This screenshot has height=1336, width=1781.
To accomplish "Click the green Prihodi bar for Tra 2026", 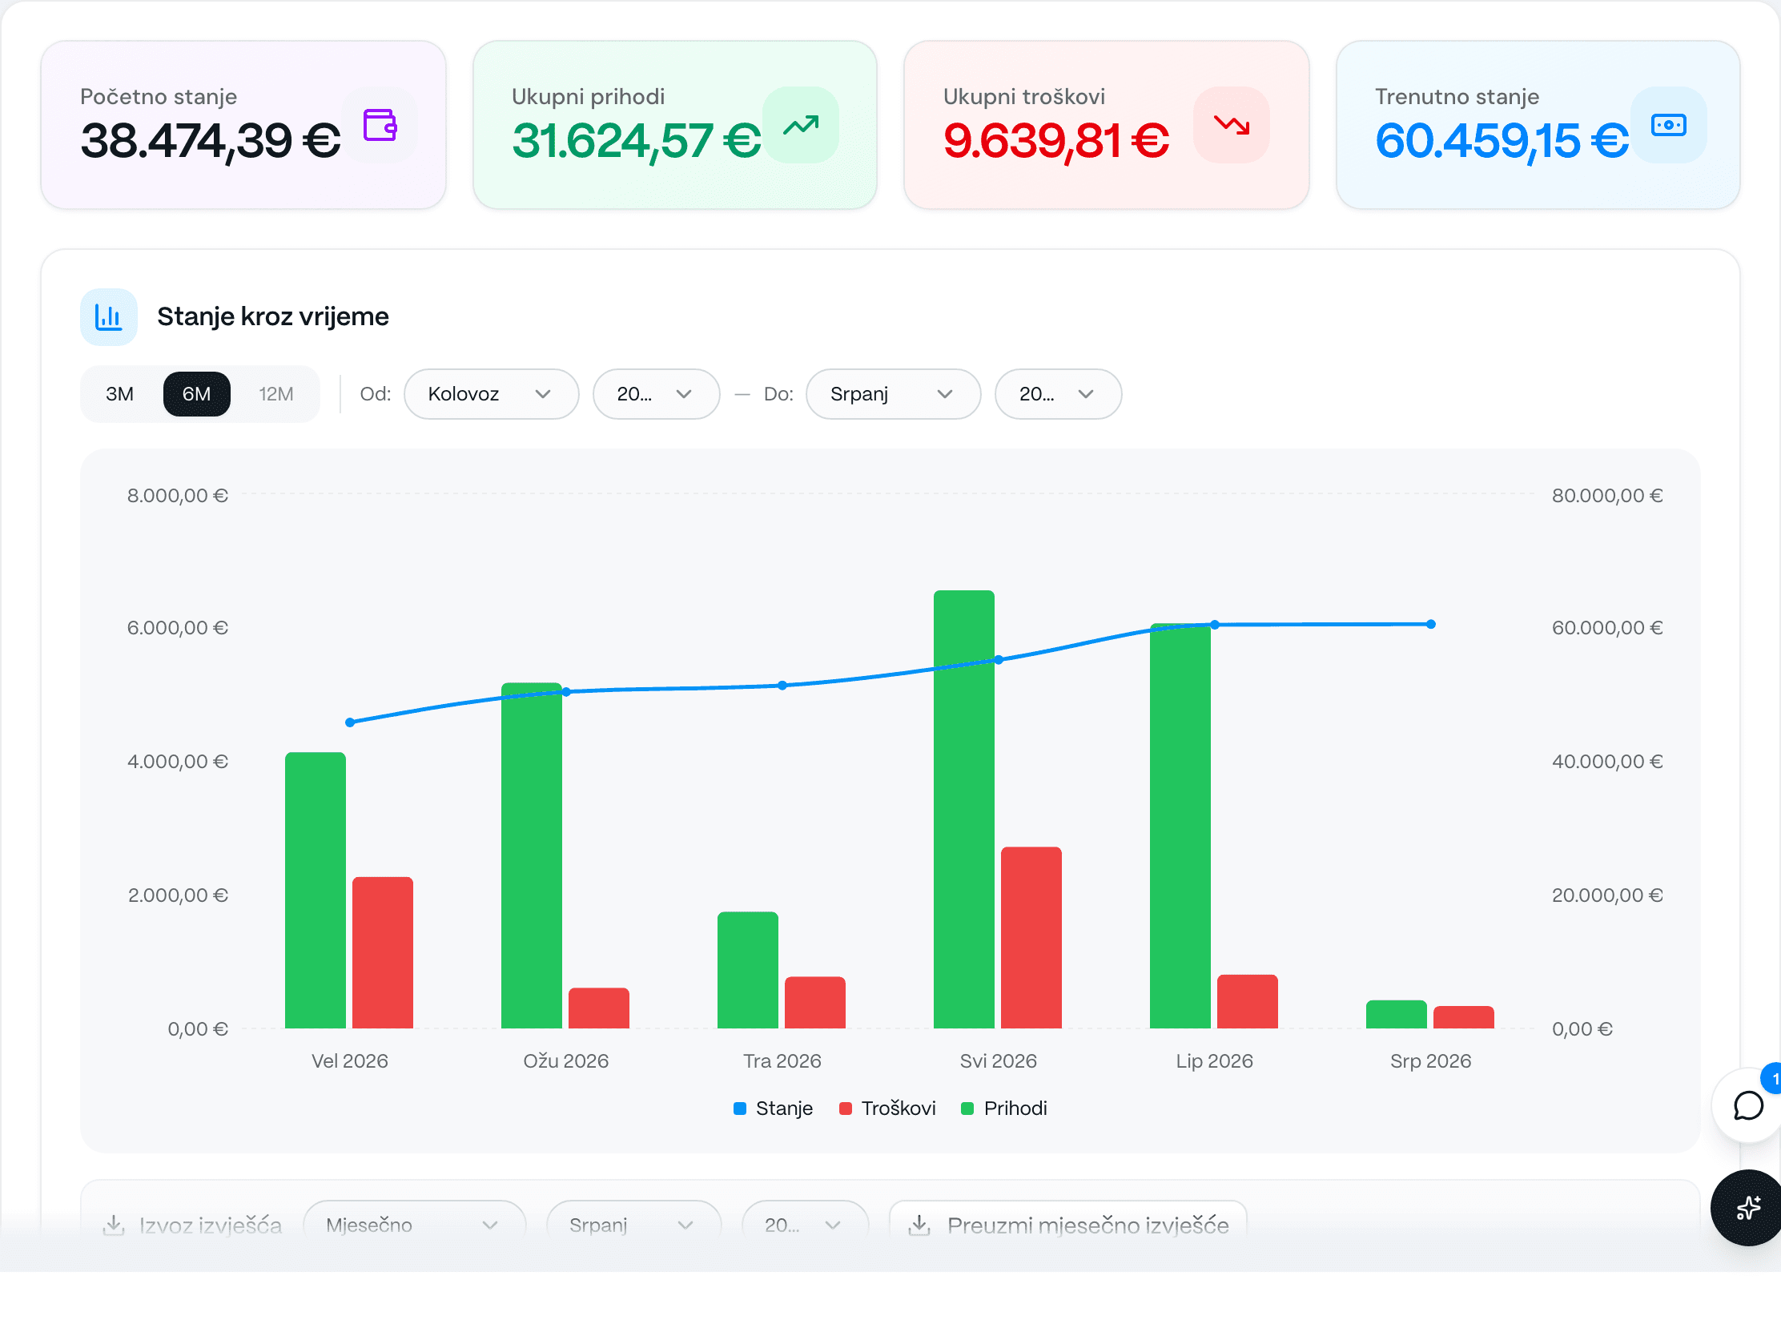I will tap(748, 970).
